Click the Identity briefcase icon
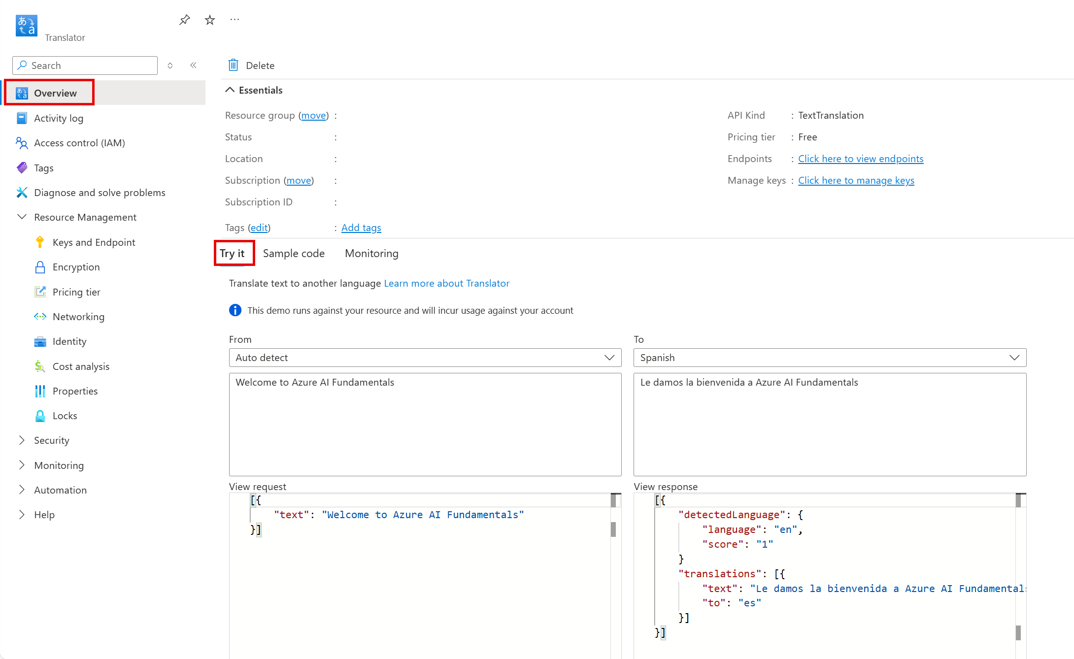Image resolution: width=1074 pixels, height=659 pixels. click(40, 341)
